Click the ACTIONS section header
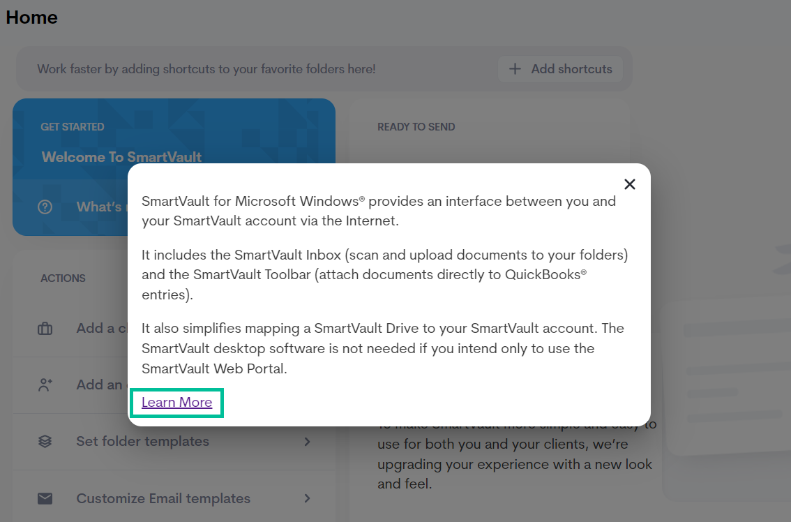 pos(63,278)
